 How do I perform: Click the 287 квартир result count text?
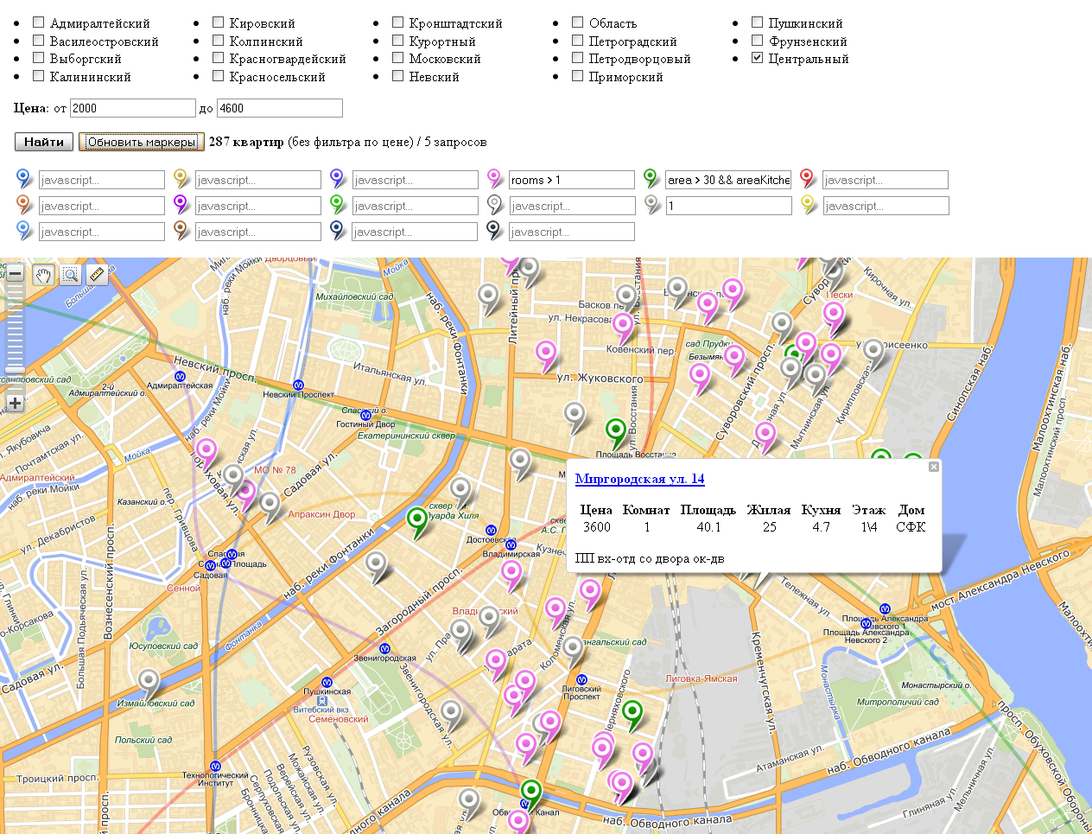tap(246, 142)
